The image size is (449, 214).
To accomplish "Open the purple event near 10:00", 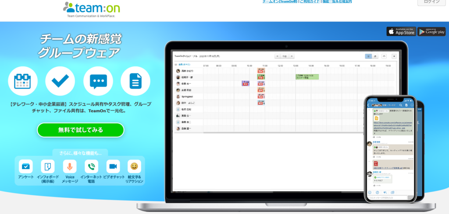I will tap(246, 83).
